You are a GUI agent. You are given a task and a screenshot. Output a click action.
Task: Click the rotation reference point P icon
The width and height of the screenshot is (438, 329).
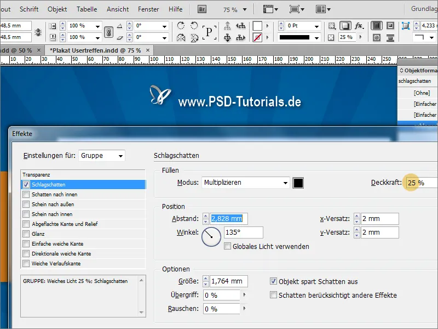[x=209, y=32]
